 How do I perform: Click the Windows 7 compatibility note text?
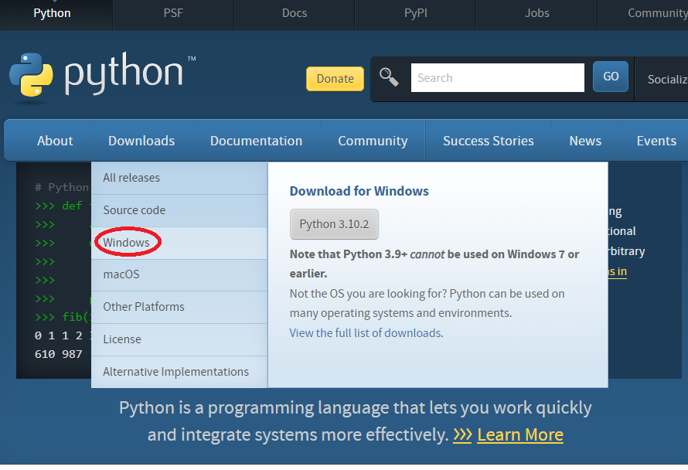click(434, 264)
